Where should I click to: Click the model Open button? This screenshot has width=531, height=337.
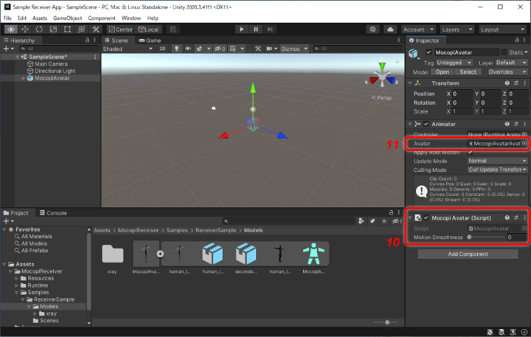(x=442, y=72)
